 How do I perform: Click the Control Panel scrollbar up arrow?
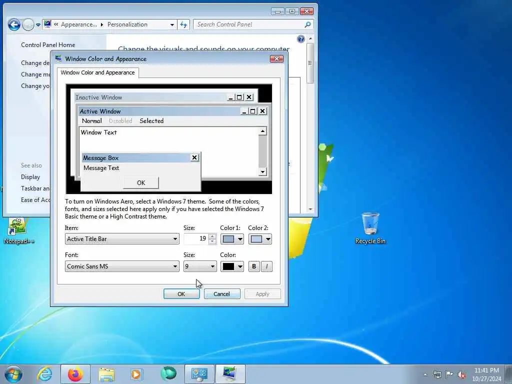click(310, 38)
